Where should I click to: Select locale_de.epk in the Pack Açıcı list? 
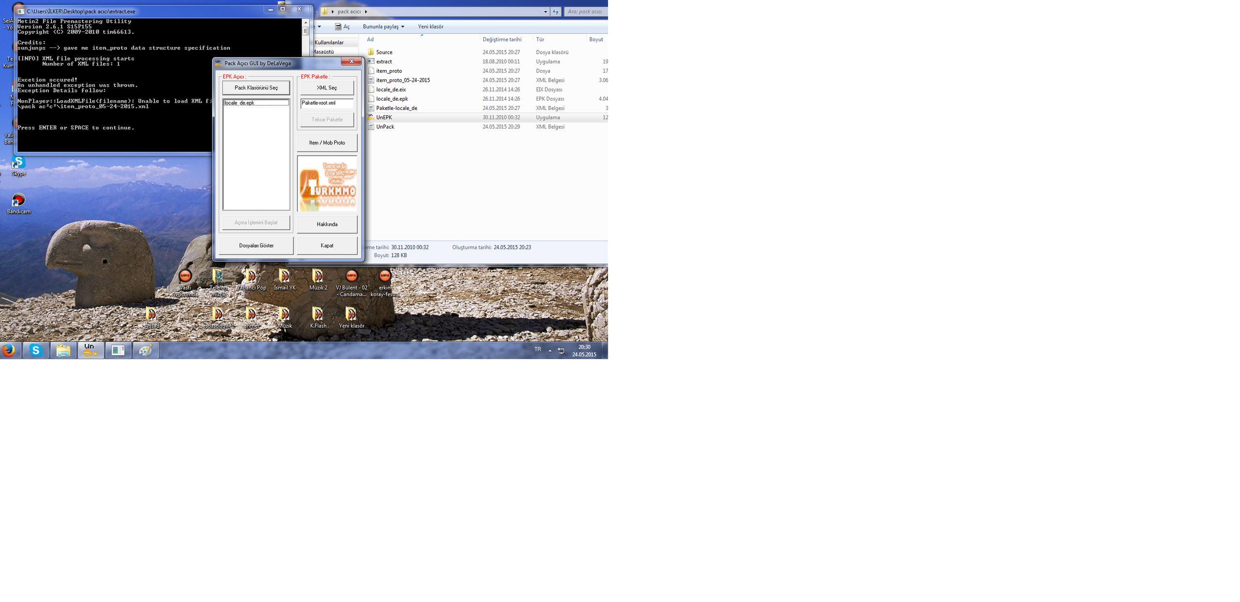tap(256, 103)
